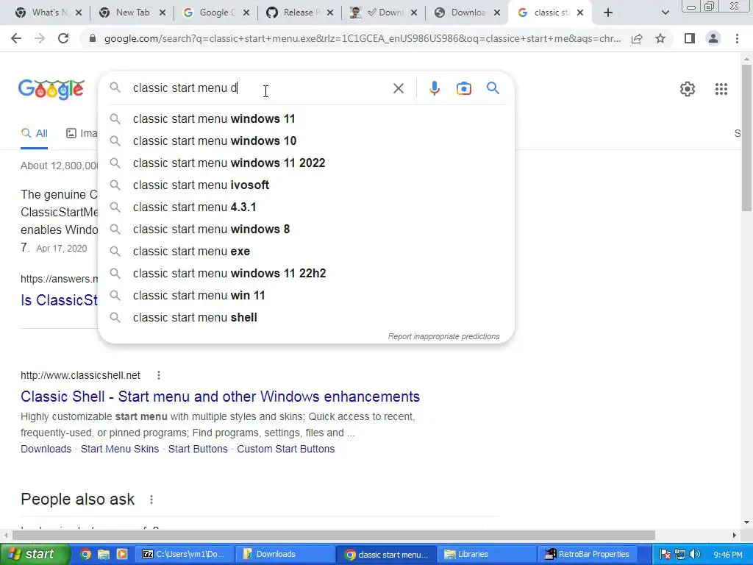Search by image with the camera icon

pos(464,88)
